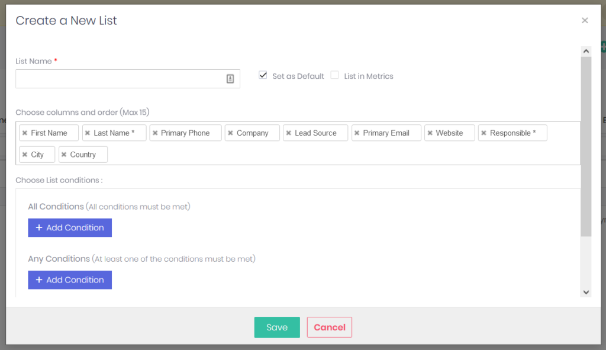Click scrollbar up arrow
Viewport: 606px width, 350px height.
coord(586,52)
